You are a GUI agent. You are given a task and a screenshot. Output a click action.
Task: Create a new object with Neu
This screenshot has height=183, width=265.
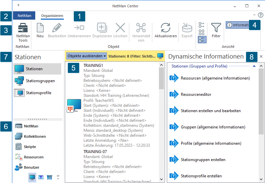40,30
